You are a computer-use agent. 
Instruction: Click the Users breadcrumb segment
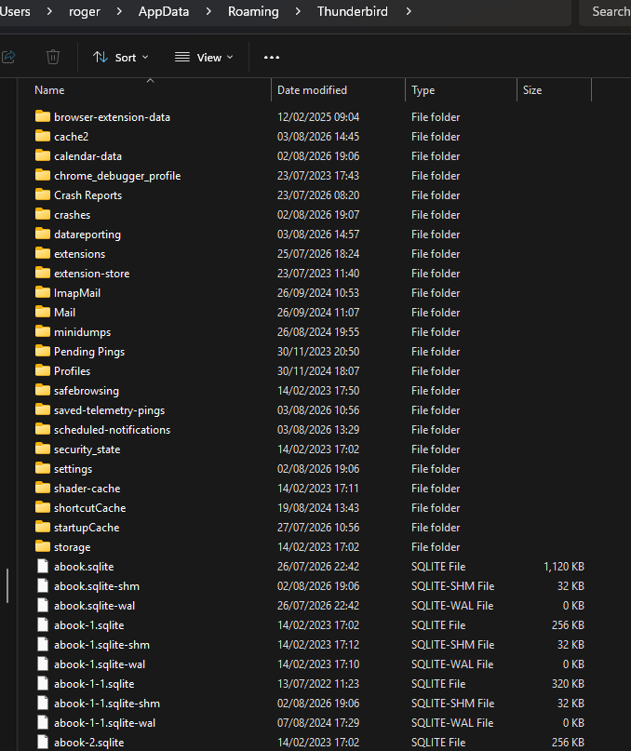(15, 11)
